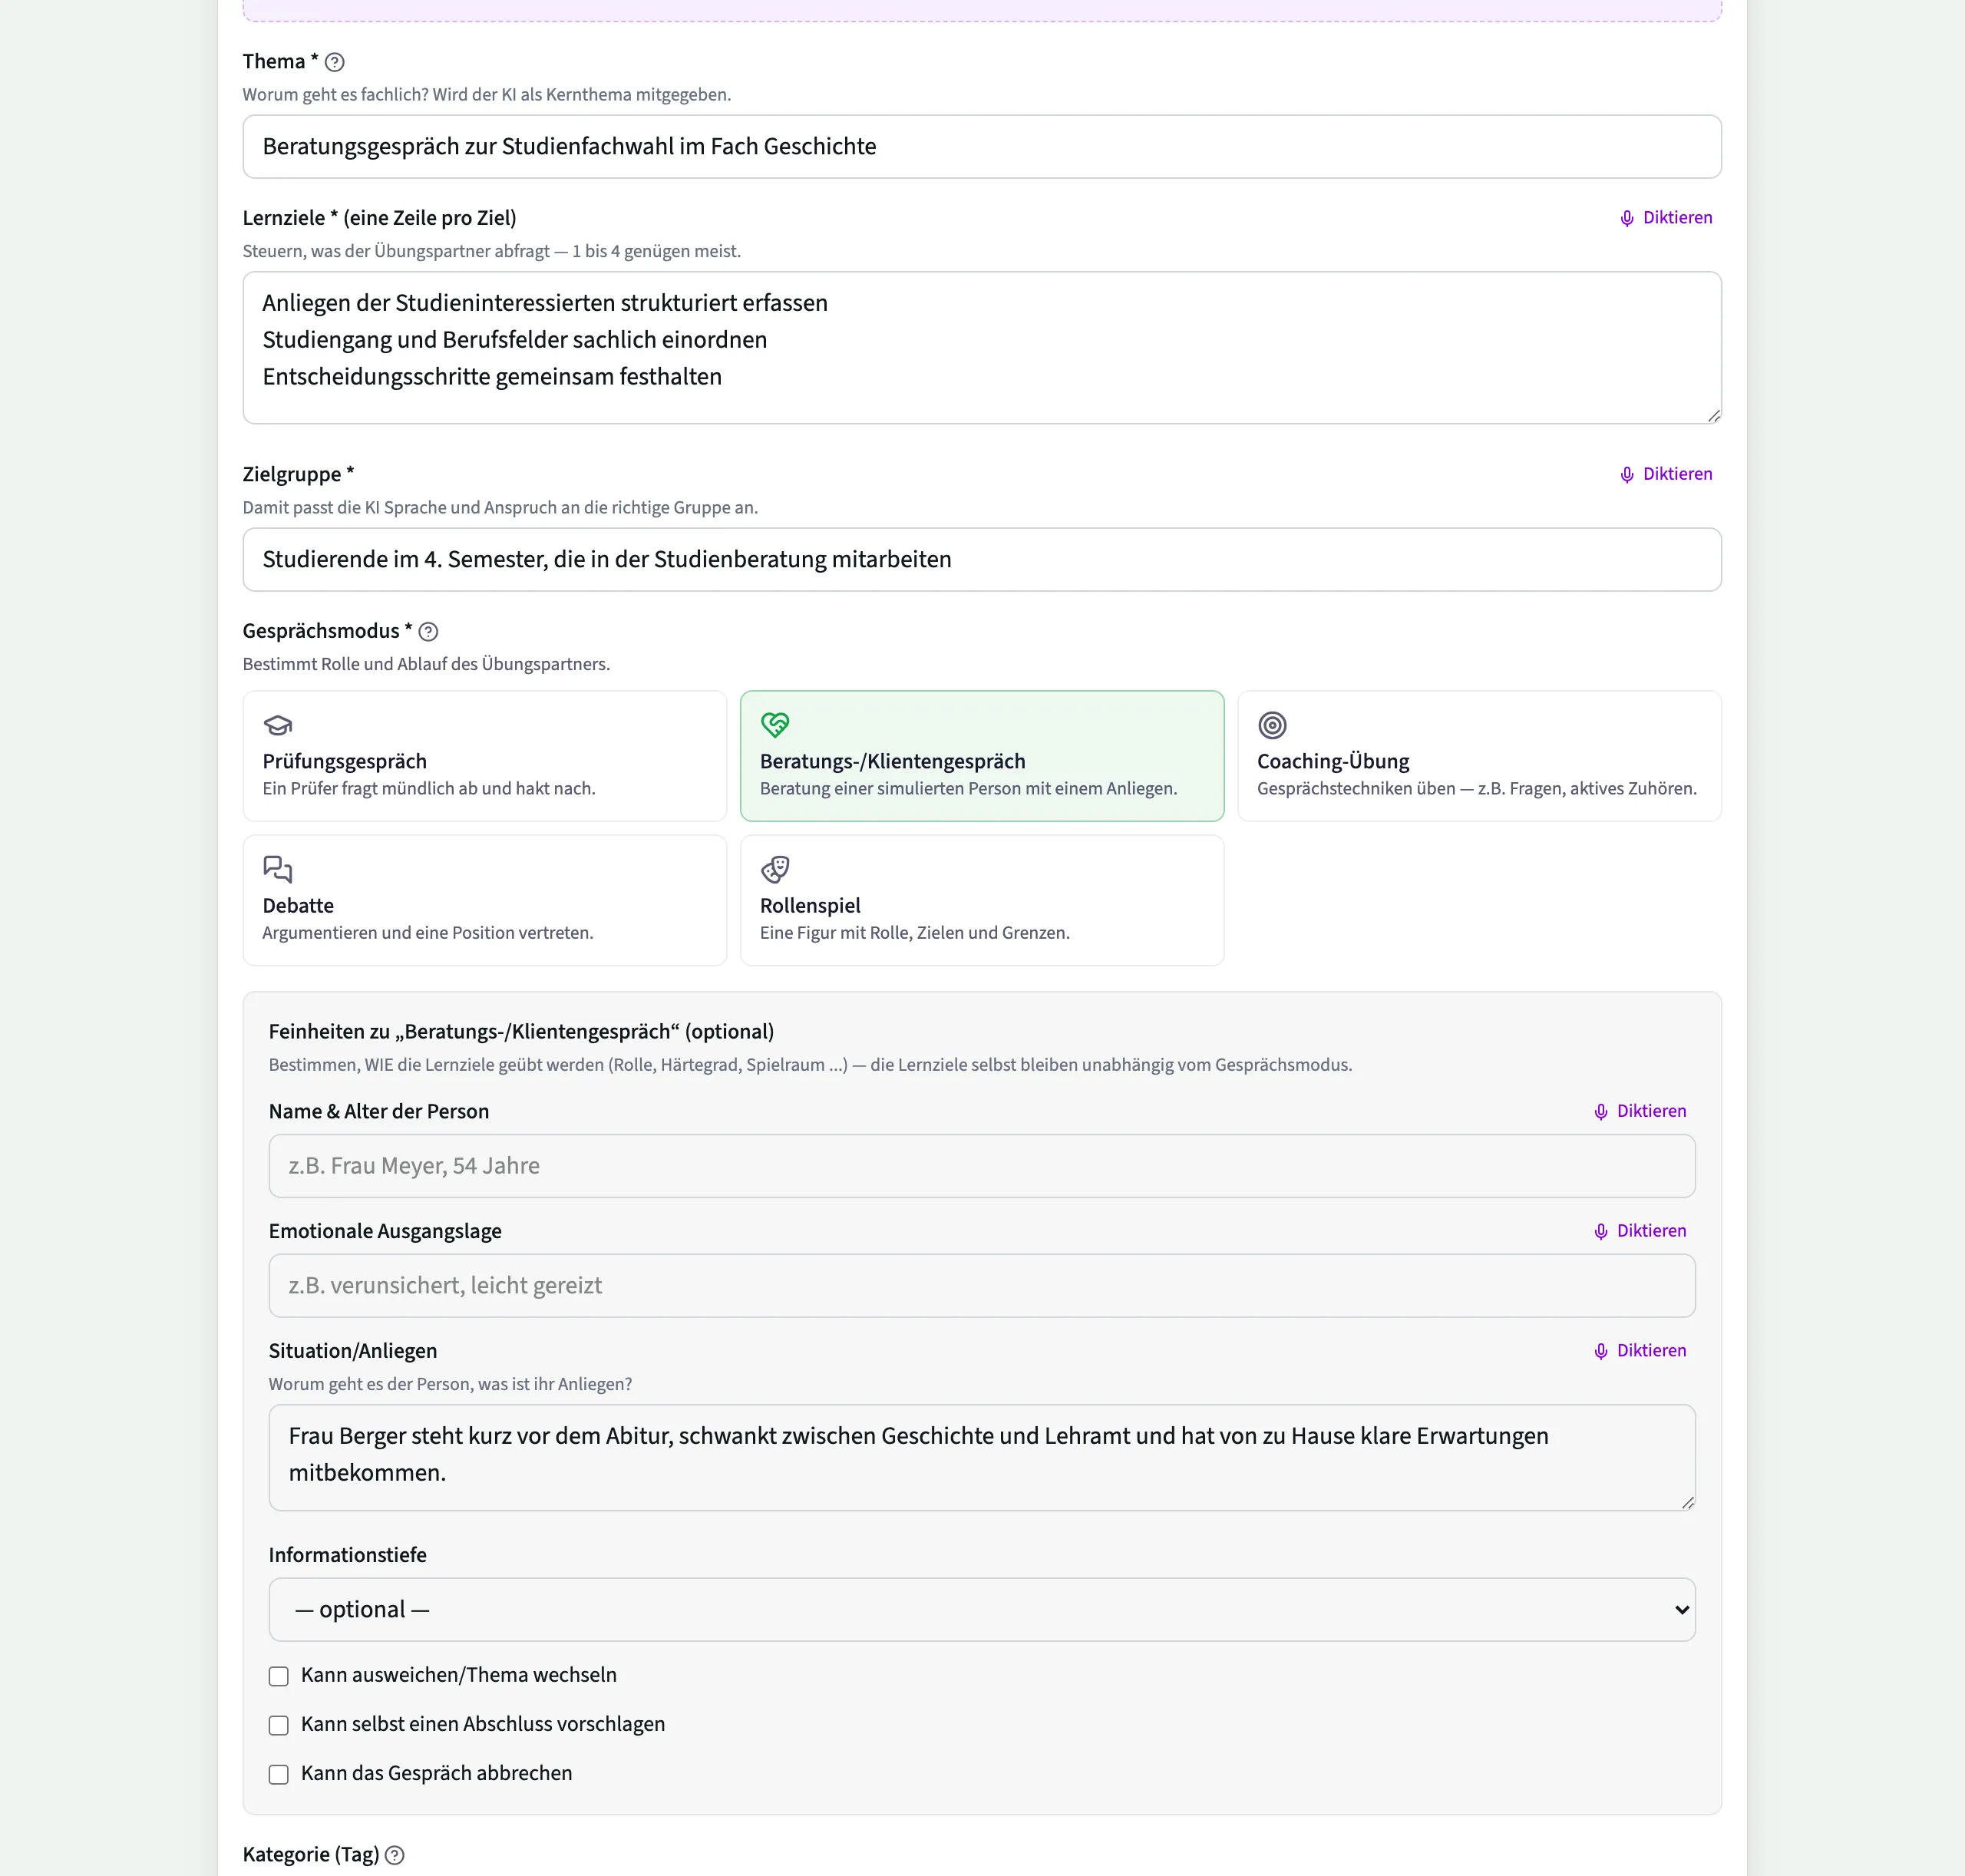Click microphone icon for Situation/Anliegen
Image resolution: width=1965 pixels, height=1876 pixels.
click(x=1601, y=1351)
